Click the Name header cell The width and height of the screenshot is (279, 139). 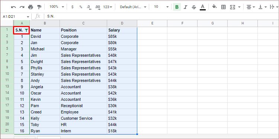point(45,30)
